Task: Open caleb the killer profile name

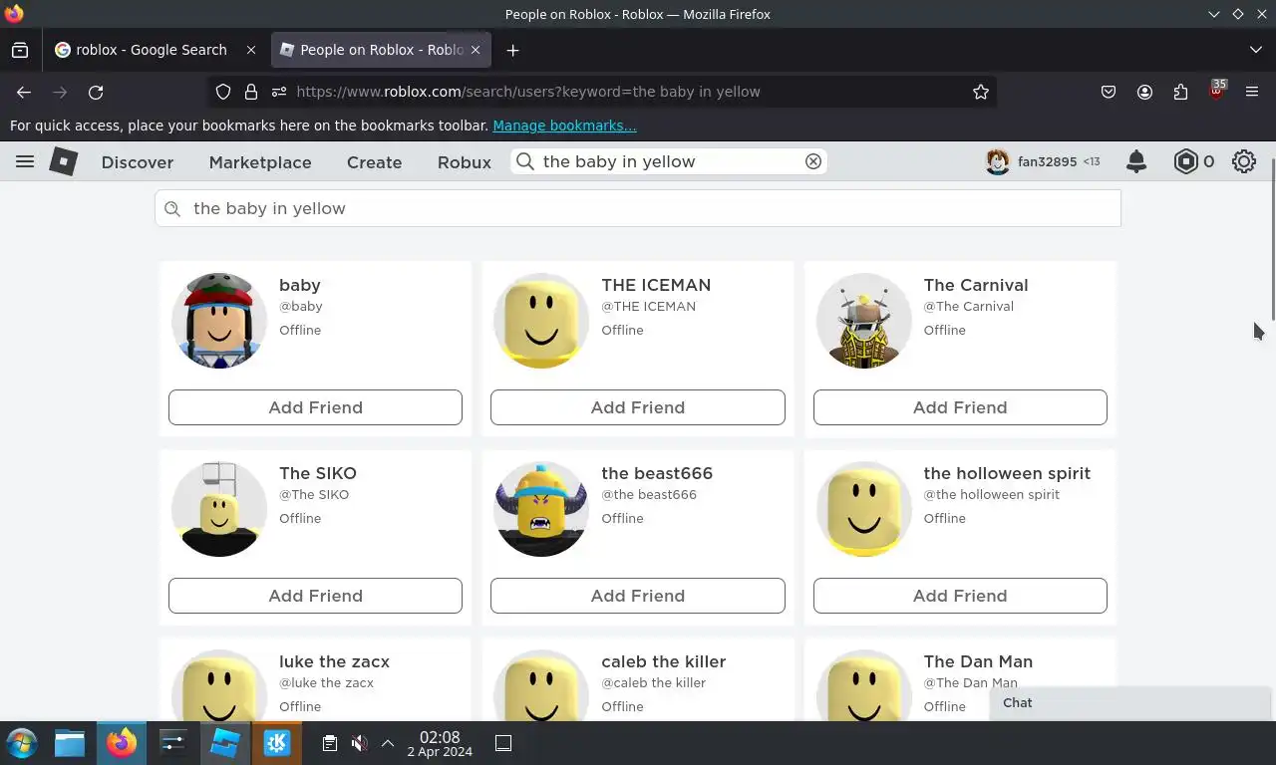Action: pos(663,661)
